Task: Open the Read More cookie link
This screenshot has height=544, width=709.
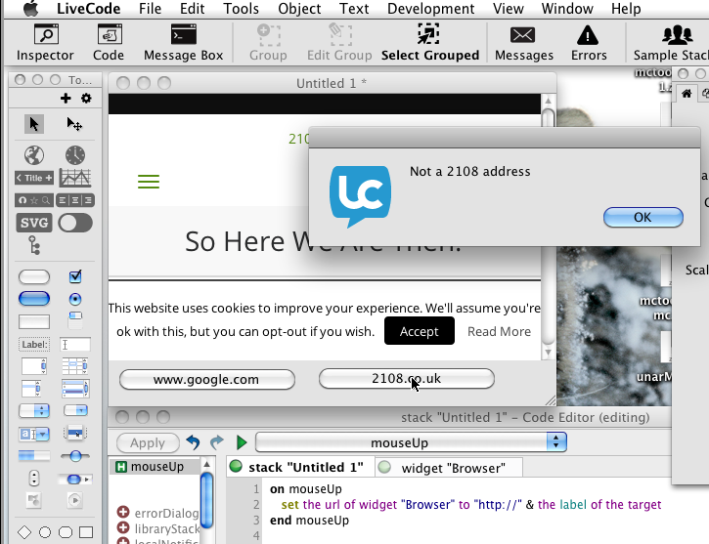Action: click(499, 331)
